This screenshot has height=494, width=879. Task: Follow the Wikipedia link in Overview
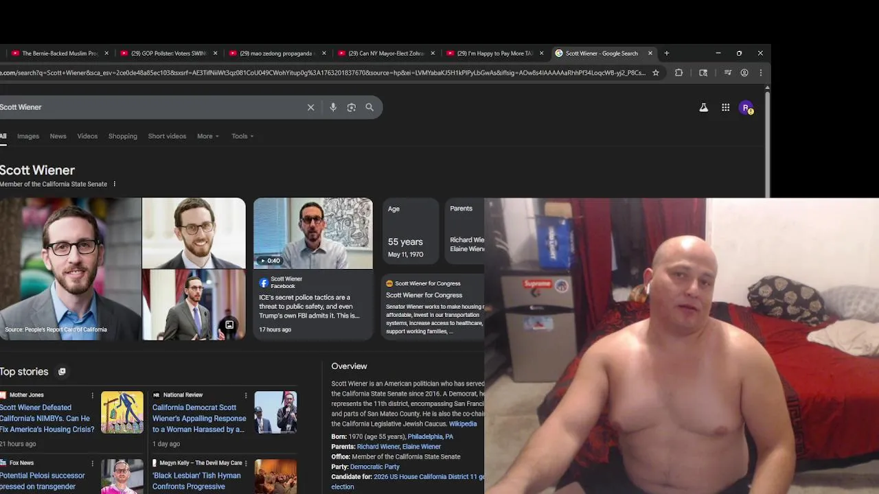pos(463,424)
